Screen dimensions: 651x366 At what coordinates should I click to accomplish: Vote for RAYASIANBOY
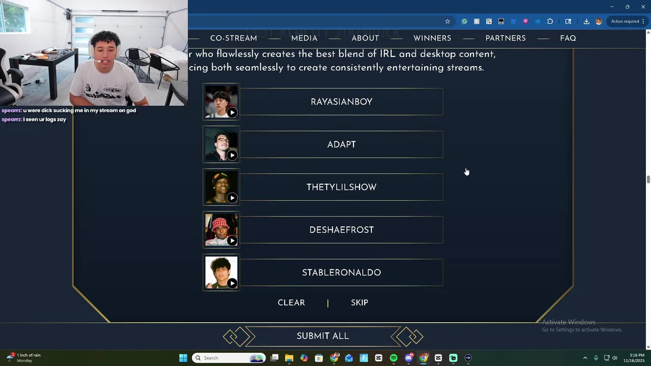pyautogui.click(x=341, y=102)
